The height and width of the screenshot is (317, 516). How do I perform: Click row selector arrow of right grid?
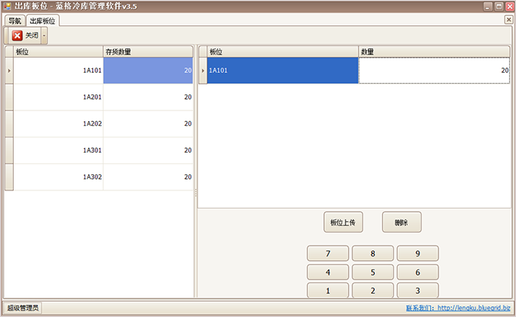[x=203, y=71]
